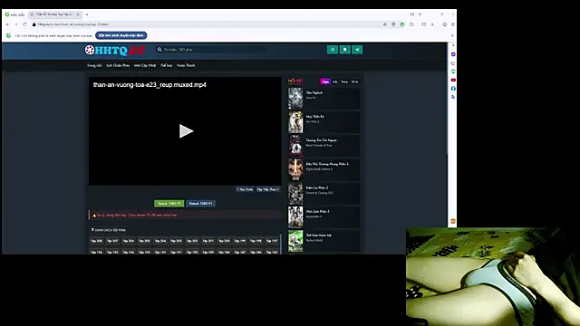Click browser Forward arrow

click(x=16, y=24)
